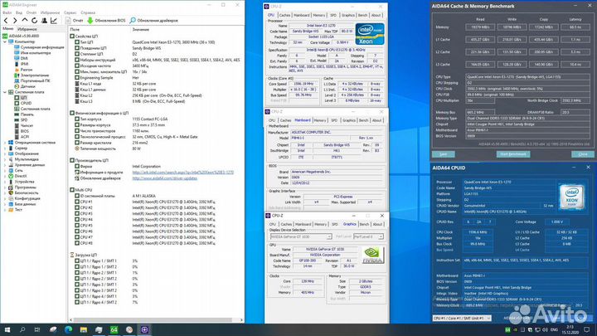Click Обновления BIOS green arrow button
The image size is (597, 336).
point(106,21)
